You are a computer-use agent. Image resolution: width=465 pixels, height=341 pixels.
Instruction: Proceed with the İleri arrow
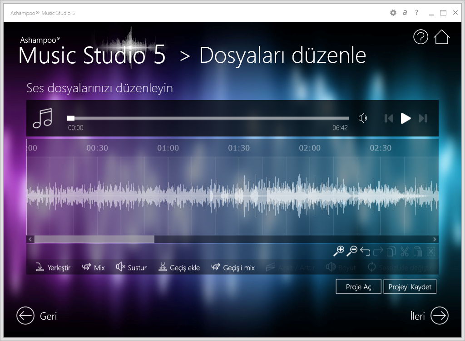point(439,316)
